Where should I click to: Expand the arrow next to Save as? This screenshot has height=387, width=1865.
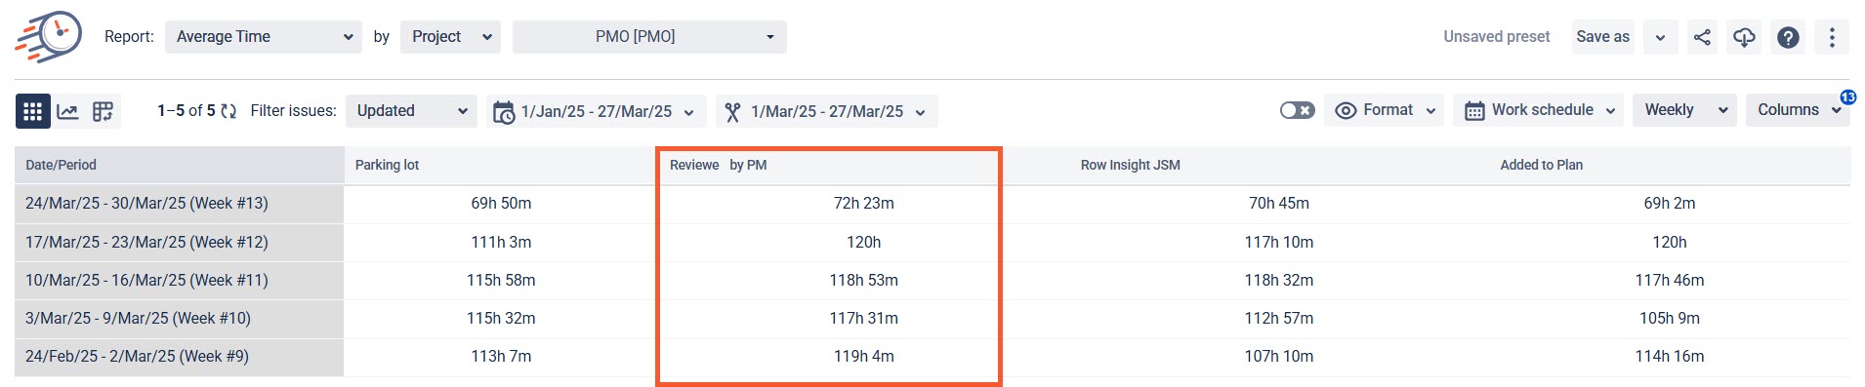point(1660,37)
